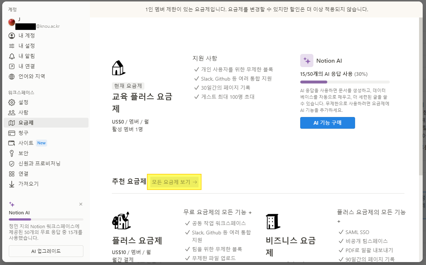The image size is (426, 265).
Task: Click the AI response usage progress bar
Action: coord(345,82)
